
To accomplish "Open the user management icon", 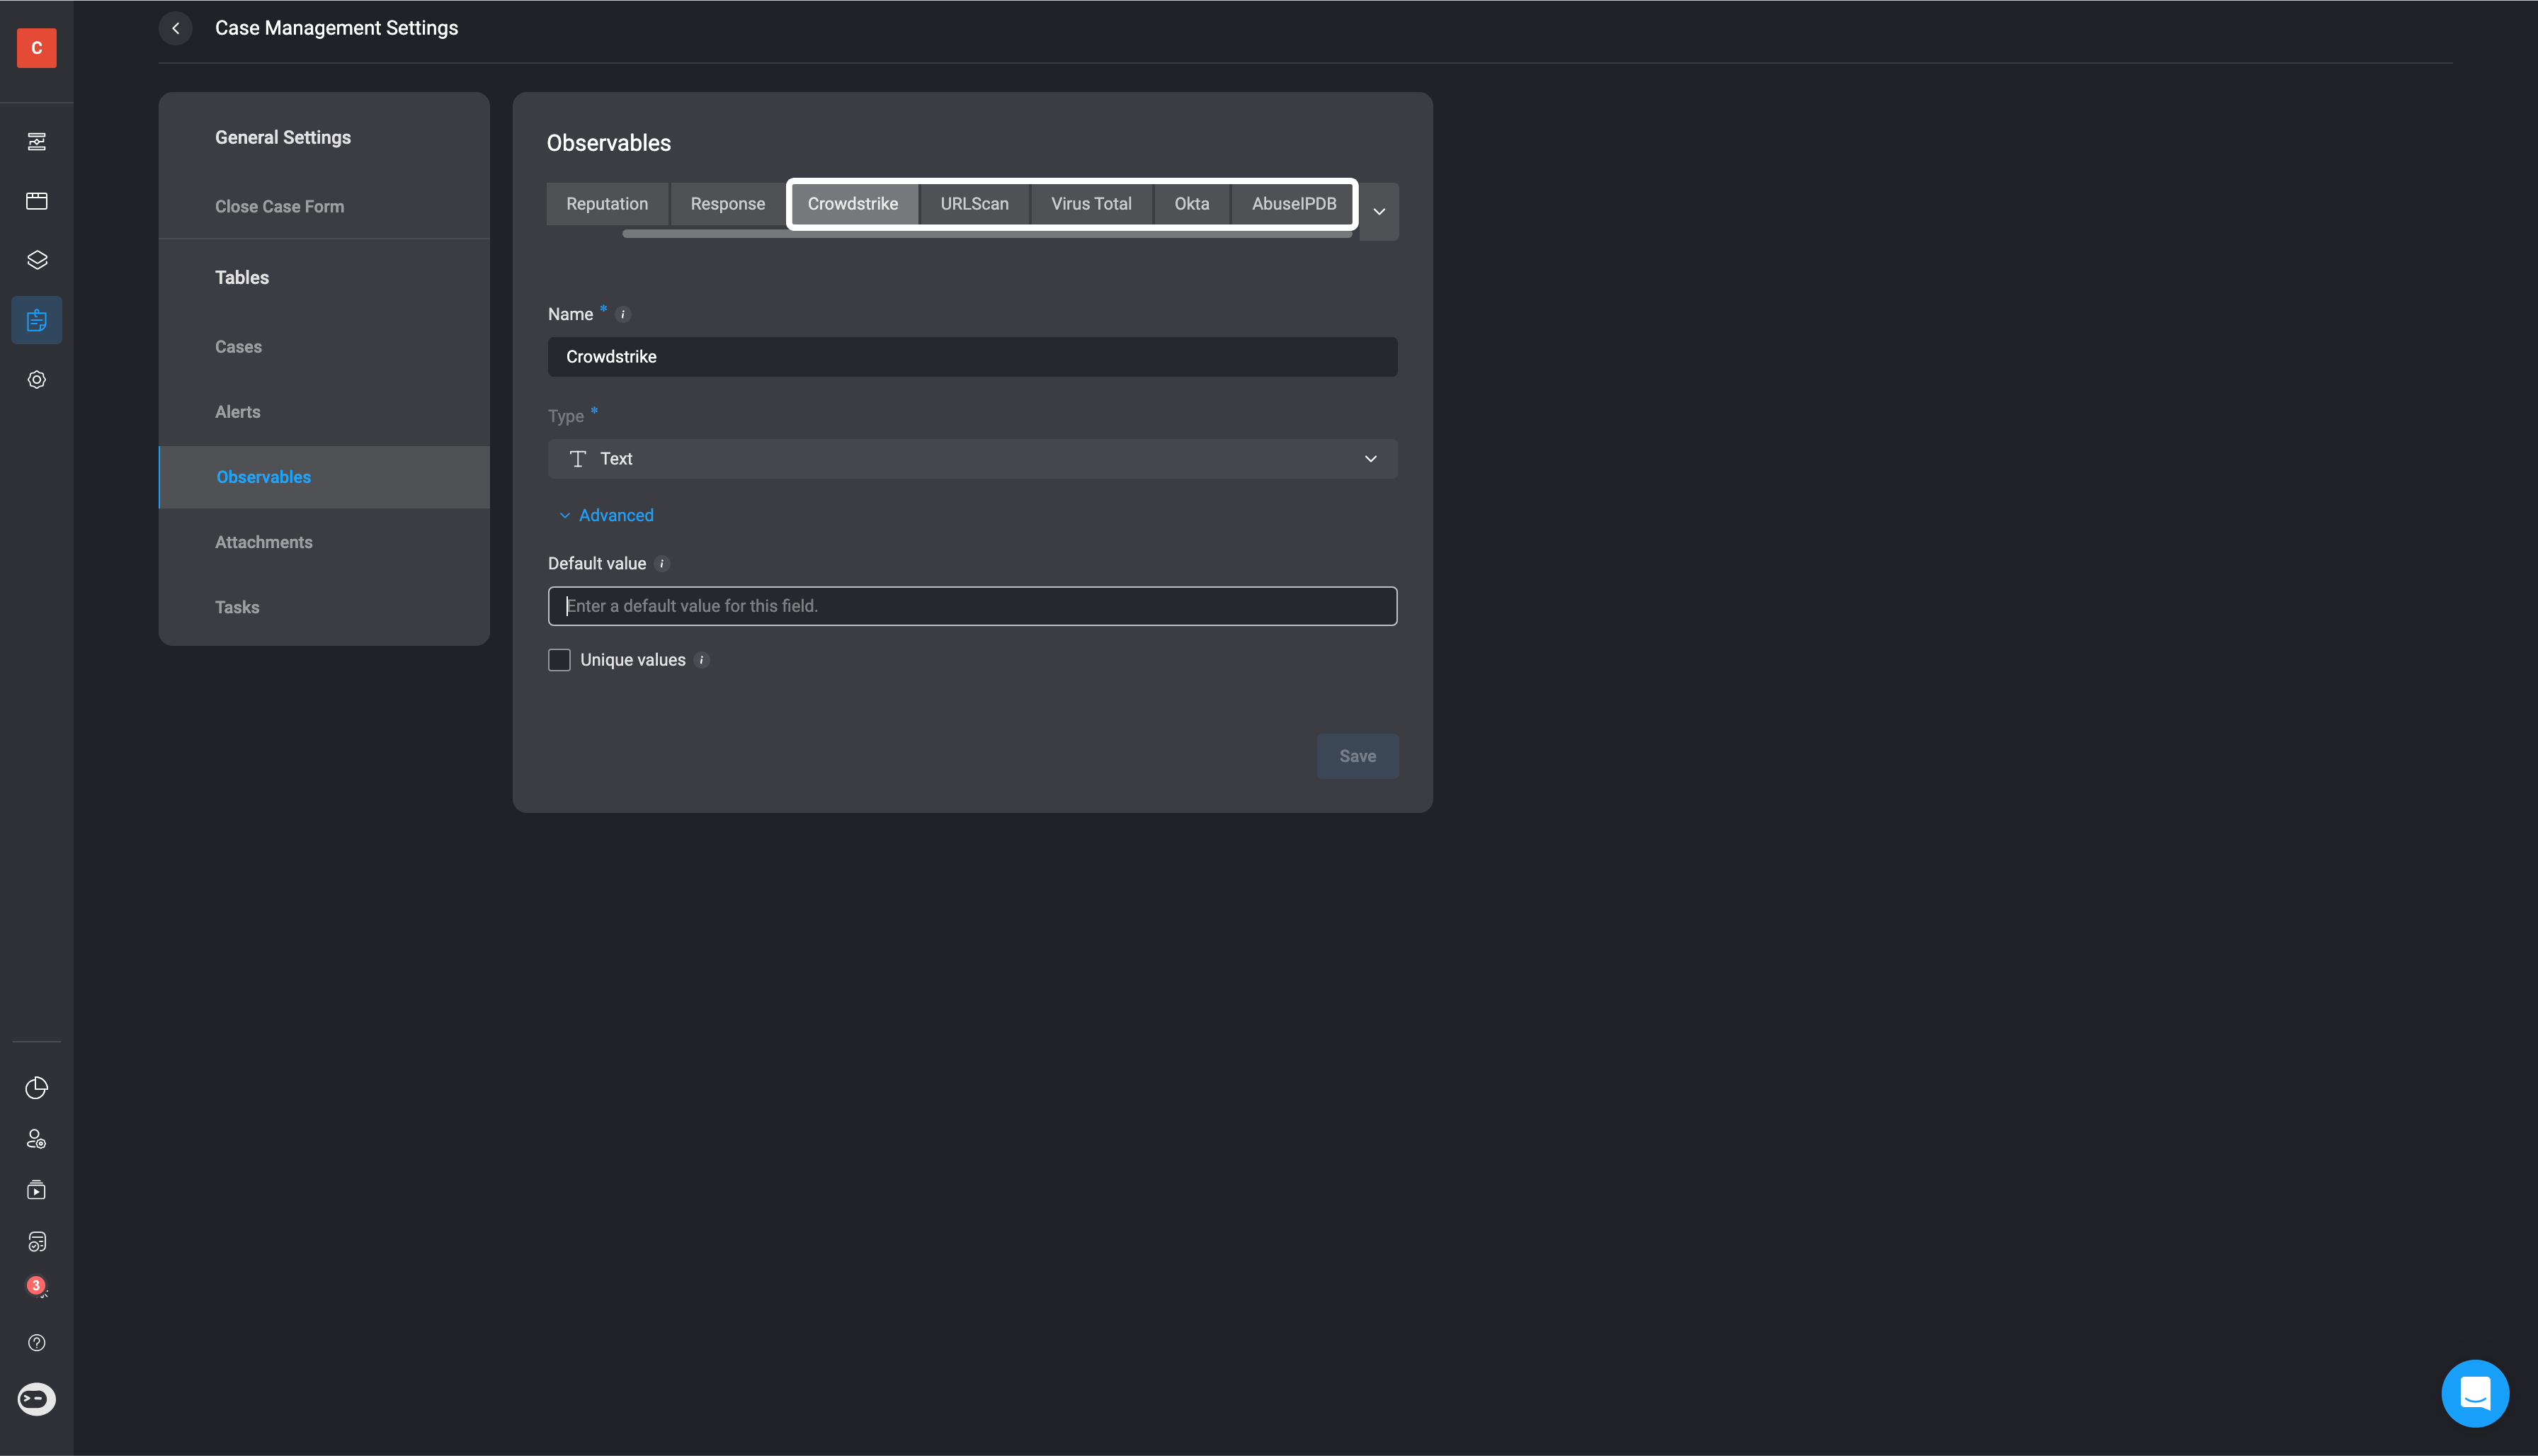I will (x=37, y=1139).
